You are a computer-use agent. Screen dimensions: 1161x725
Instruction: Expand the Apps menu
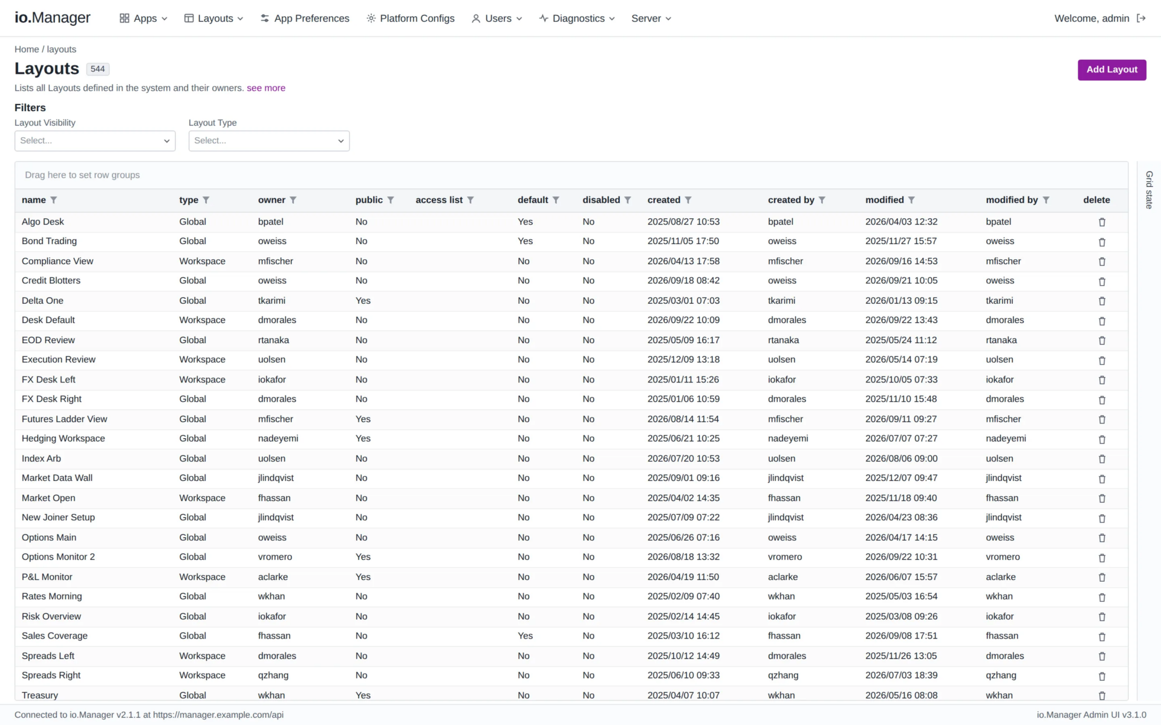point(143,18)
